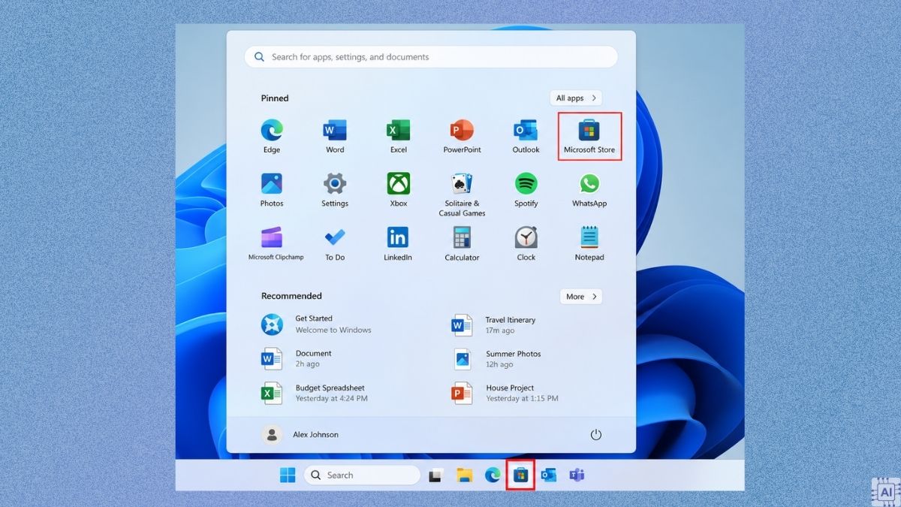Launch PowerPoint from pinned apps
Image resolution: width=901 pixels, height=507 pixels.
coord(462,137)
